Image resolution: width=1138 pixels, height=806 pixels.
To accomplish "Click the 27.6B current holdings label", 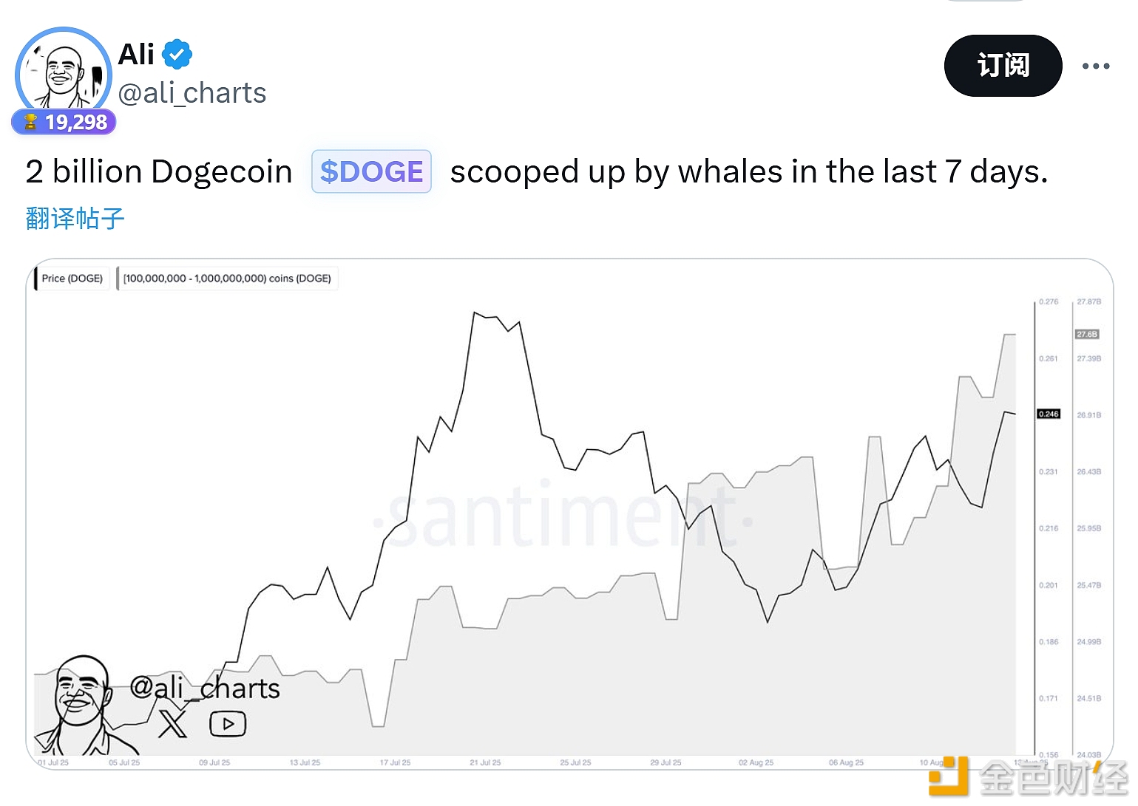I will [1087, 334].
